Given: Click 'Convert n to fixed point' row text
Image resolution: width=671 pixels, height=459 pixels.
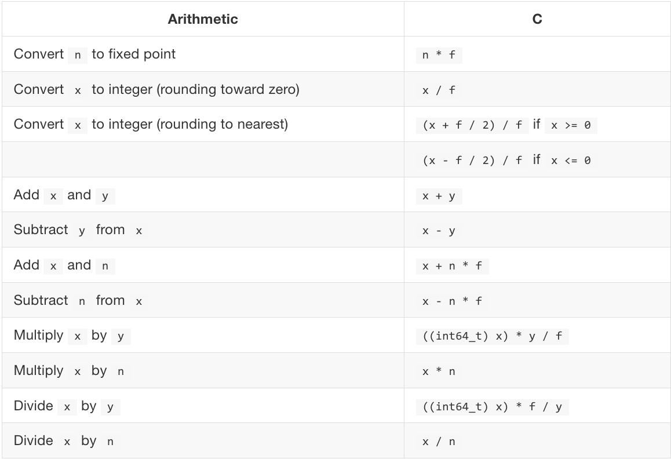Looking at the screenshot, I should 94,54.
